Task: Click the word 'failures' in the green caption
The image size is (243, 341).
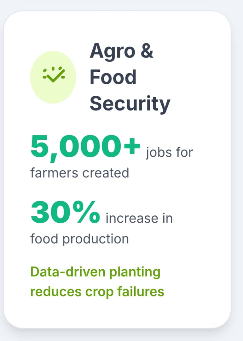Action: pyautogui.click(x=141, y=291)
